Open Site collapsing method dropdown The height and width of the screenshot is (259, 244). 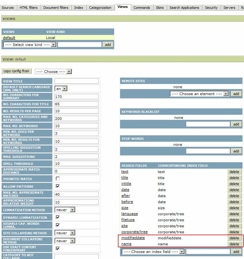coord(65,233)
